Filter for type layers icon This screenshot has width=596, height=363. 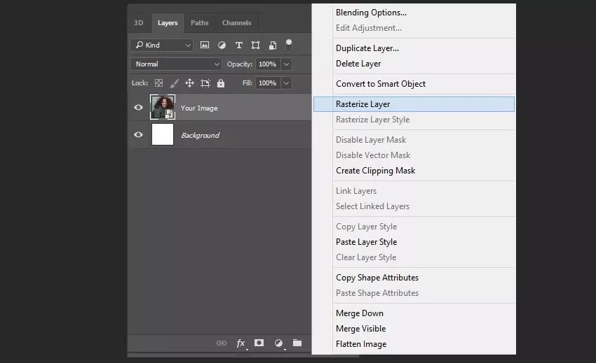(238, 45)
